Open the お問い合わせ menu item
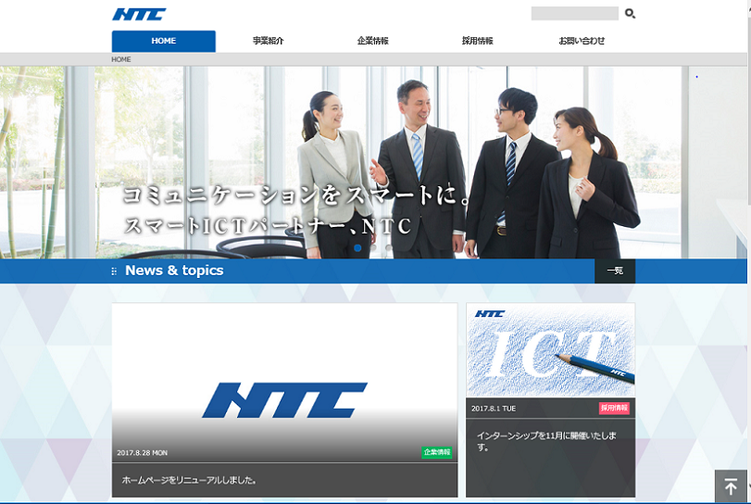Viewport: 751px width, 504px height. tap(582, 41)
